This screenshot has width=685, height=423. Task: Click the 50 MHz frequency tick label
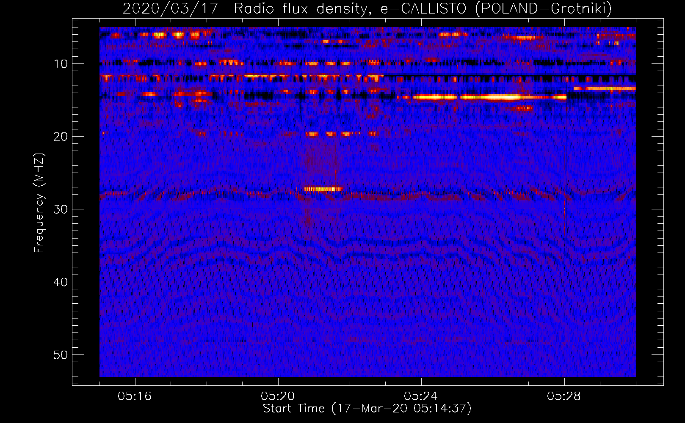(x=61, y=355)
